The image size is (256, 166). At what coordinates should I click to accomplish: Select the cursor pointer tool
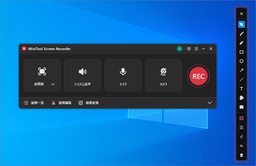coord(241,25)
